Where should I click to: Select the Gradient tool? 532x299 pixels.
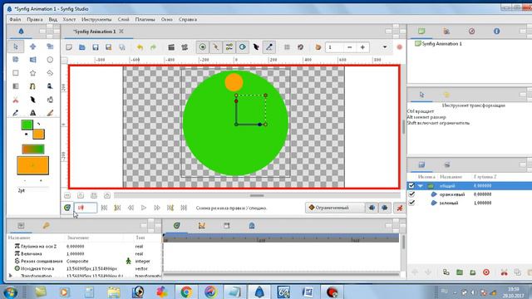click(x=16, y=86)
